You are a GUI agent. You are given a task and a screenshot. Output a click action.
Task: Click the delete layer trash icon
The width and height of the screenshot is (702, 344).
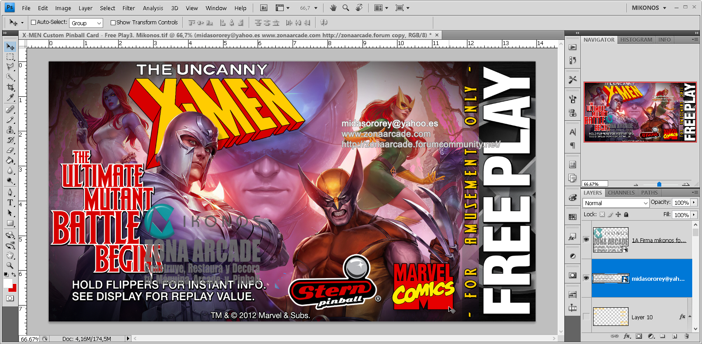coord(687,336)
